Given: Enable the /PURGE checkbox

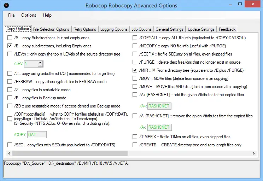Looking at the screenshot, I should 135,62.
